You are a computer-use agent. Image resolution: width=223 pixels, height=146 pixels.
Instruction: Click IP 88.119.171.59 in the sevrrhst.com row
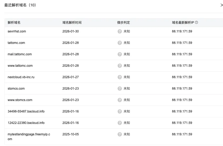pos(182,31)
